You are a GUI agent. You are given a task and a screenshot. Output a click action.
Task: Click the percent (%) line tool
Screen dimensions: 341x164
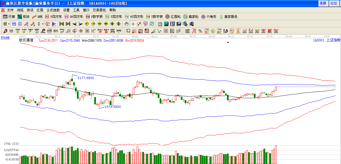(200, 31)
